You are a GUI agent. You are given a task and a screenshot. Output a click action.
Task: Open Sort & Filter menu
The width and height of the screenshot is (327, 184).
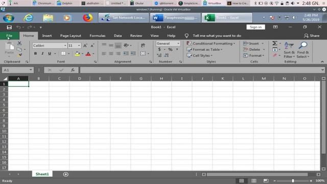click(x=289, y=50)
